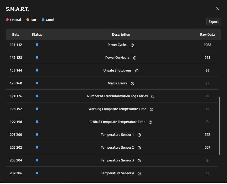
Task: Open help icon next to Power On Hours
Action: pyautogui.click(x=135, y=58)
